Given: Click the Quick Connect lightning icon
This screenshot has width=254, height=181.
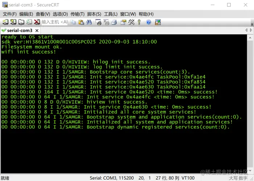Looking at the screenshot, I should (13, 22).
